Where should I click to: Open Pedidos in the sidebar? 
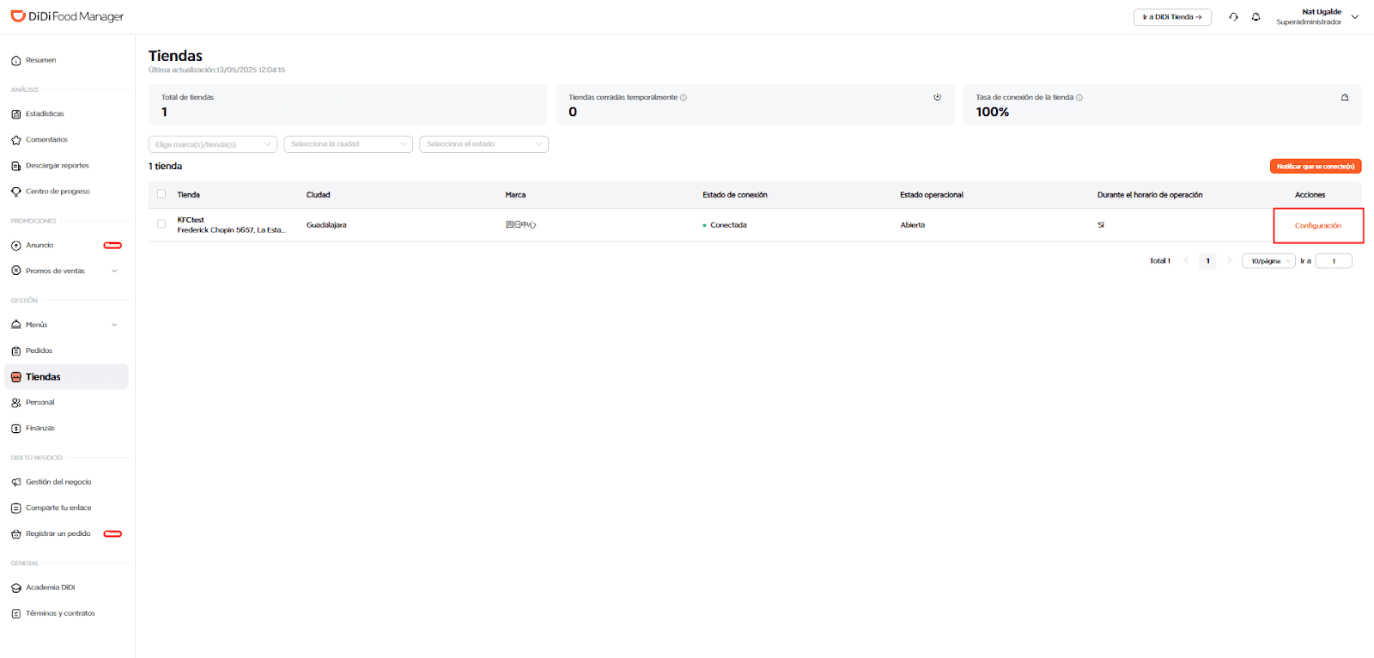(x=39, y=350)
